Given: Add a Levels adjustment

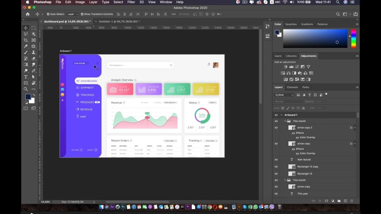Looking at the screenshot, I should [x=291, y=67].
